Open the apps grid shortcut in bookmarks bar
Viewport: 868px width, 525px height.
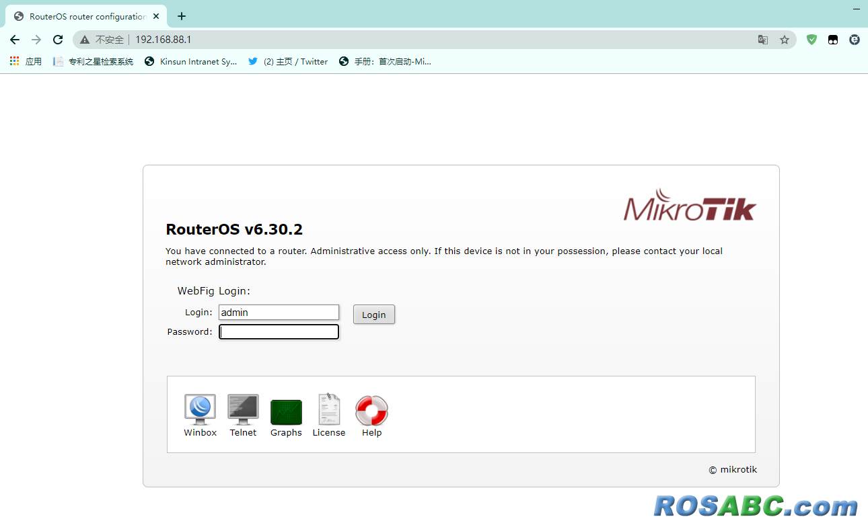tap(26, 61)
